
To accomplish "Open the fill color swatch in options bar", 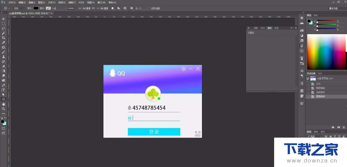I will click(x=36, y=8).
